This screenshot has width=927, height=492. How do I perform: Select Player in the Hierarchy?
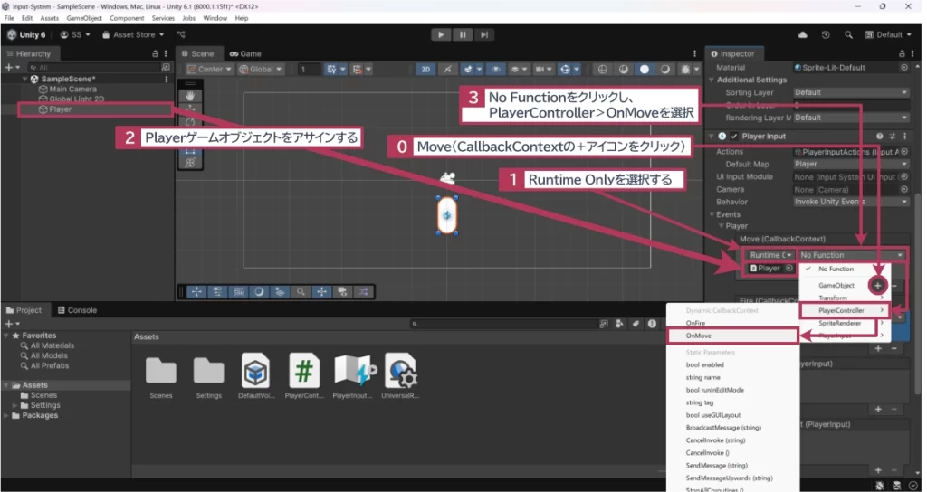coord(61,109)
